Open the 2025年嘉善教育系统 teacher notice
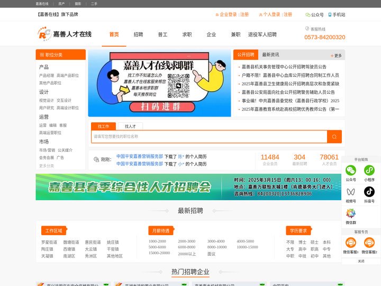Viewport: 381px width, 286px height. tap(290, 109)
